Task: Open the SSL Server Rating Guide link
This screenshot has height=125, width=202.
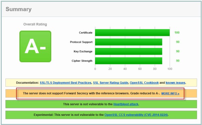Action: [x=111, y=83]
